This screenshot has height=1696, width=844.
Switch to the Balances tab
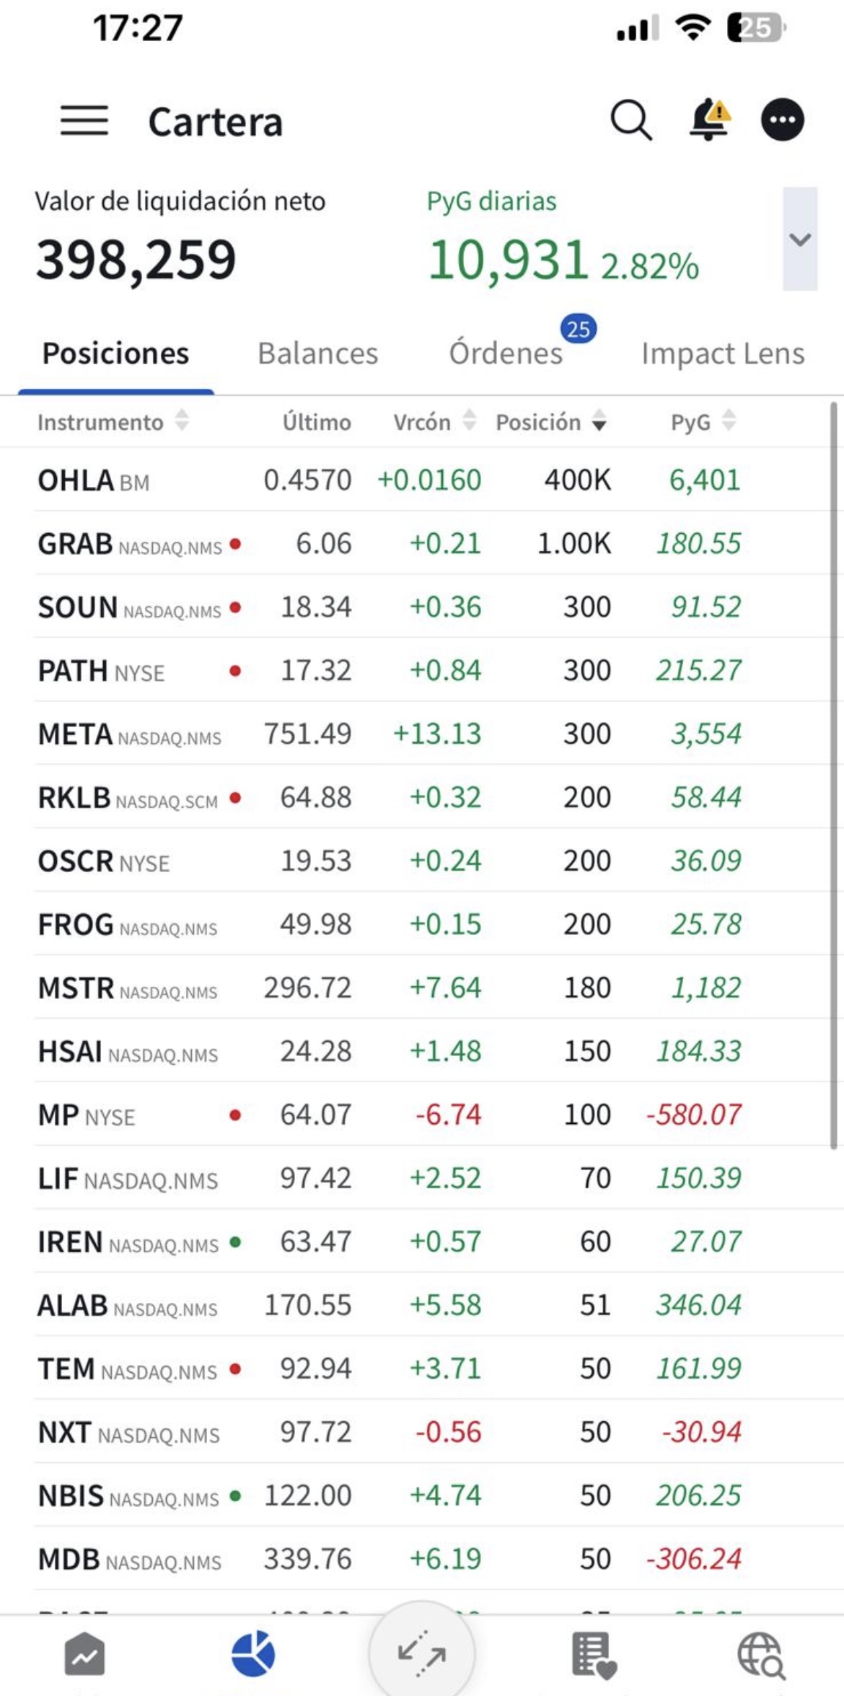point(317,353)
